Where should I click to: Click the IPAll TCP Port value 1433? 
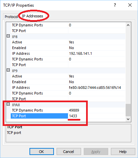tap(96, 116)
